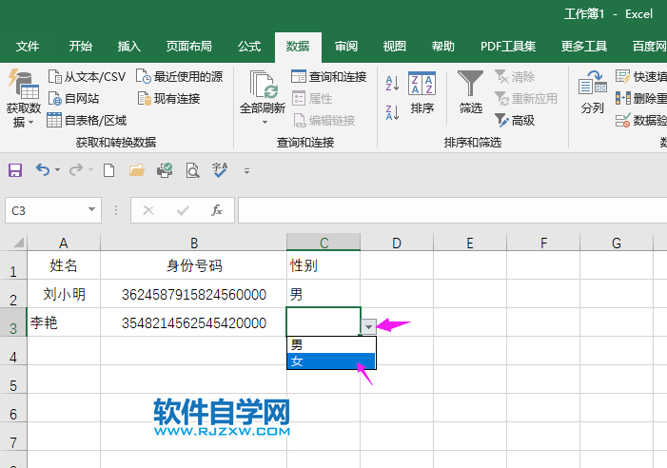Undo the last action
The width and height of the screenshot is (667, 468).
coord(43,170)
